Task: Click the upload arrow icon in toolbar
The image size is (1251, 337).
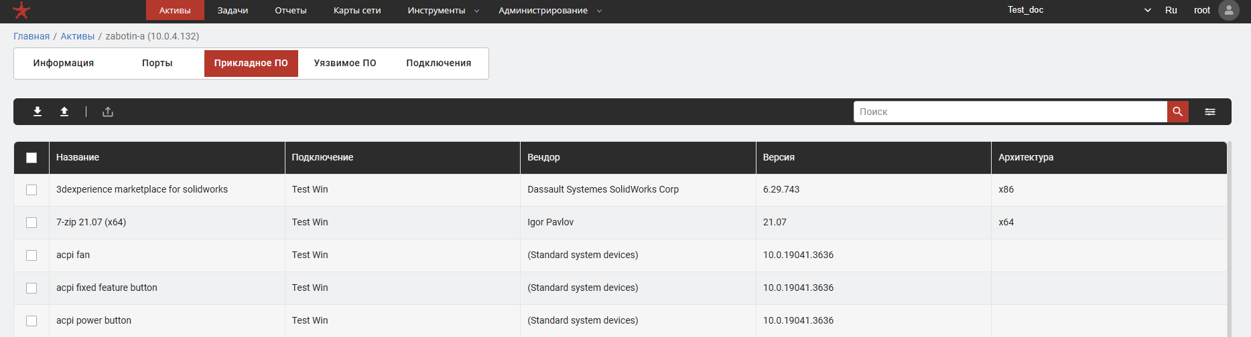Action: [x=64, y=112]
